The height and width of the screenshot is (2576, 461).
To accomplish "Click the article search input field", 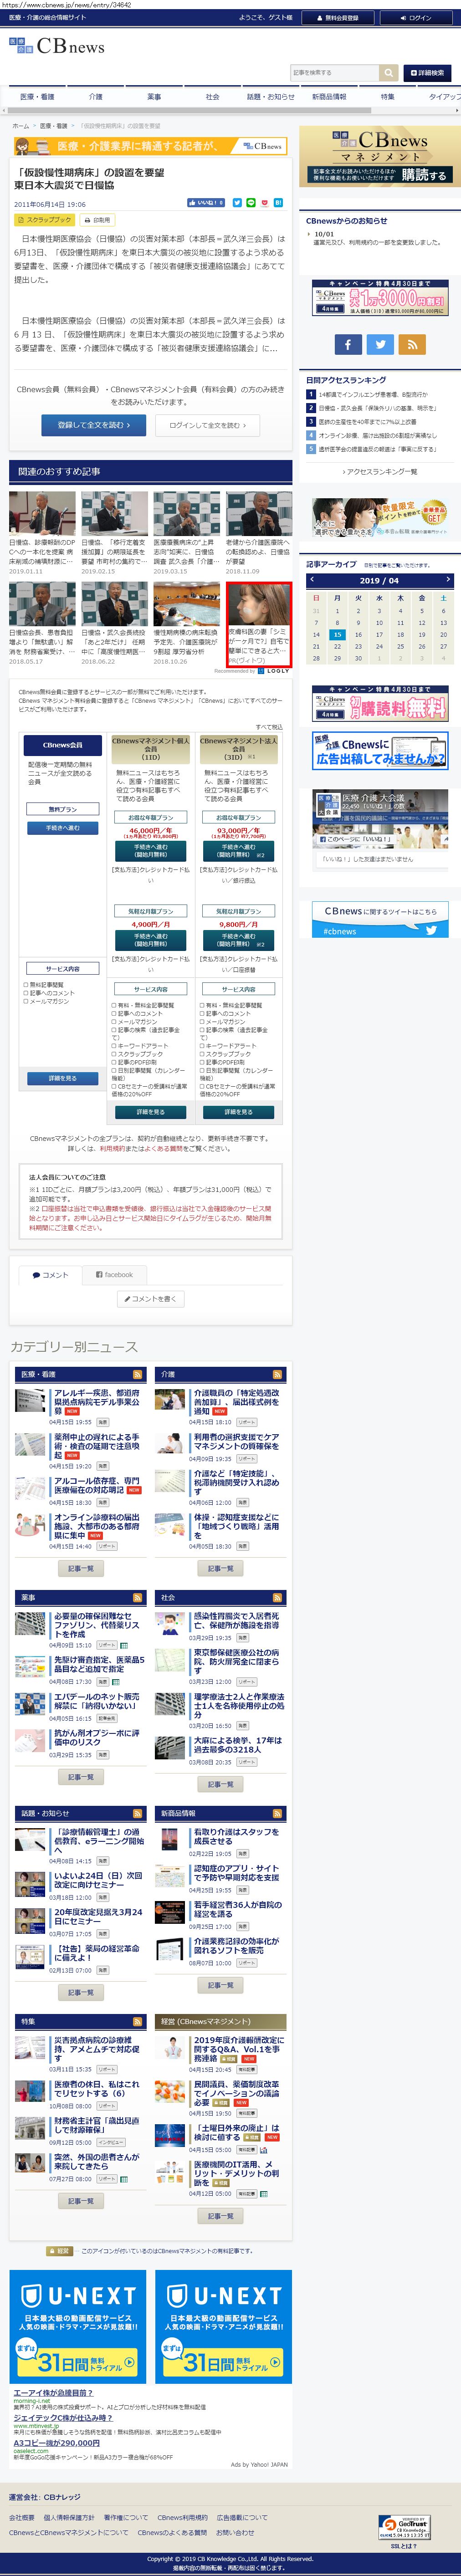I will (335, 73).
